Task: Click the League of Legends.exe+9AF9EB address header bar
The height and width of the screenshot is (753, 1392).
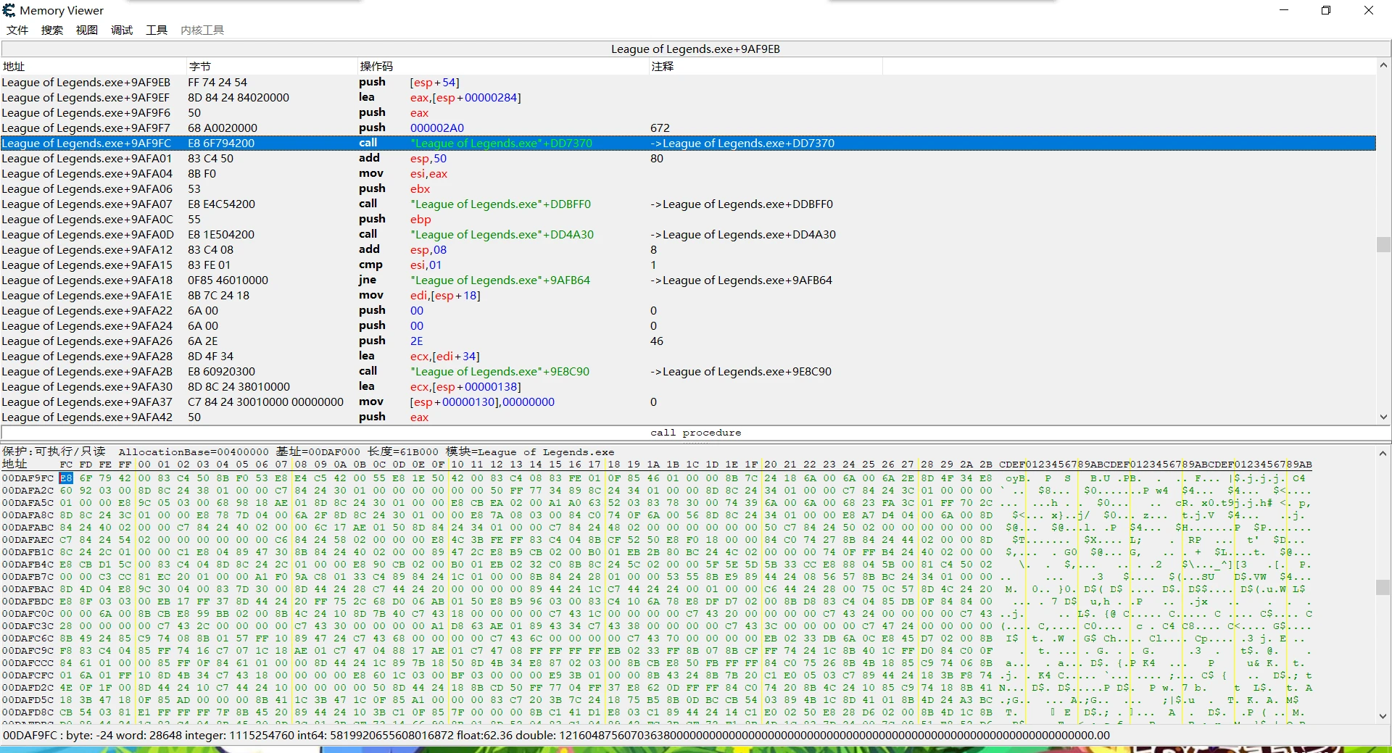Action: pyautogui.click(x=695, y=49)
